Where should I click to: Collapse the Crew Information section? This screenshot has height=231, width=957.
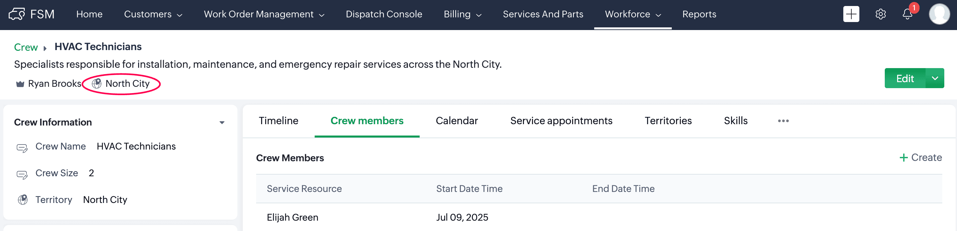pyautogui.click(x=222, y=123)
